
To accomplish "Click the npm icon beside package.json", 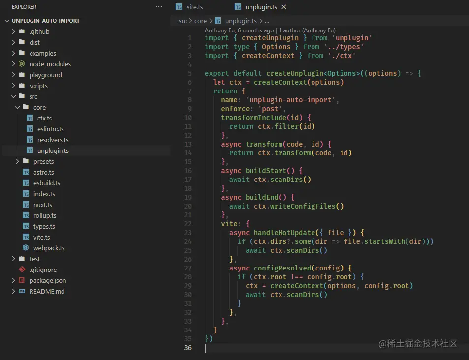I will coord(22,280).
